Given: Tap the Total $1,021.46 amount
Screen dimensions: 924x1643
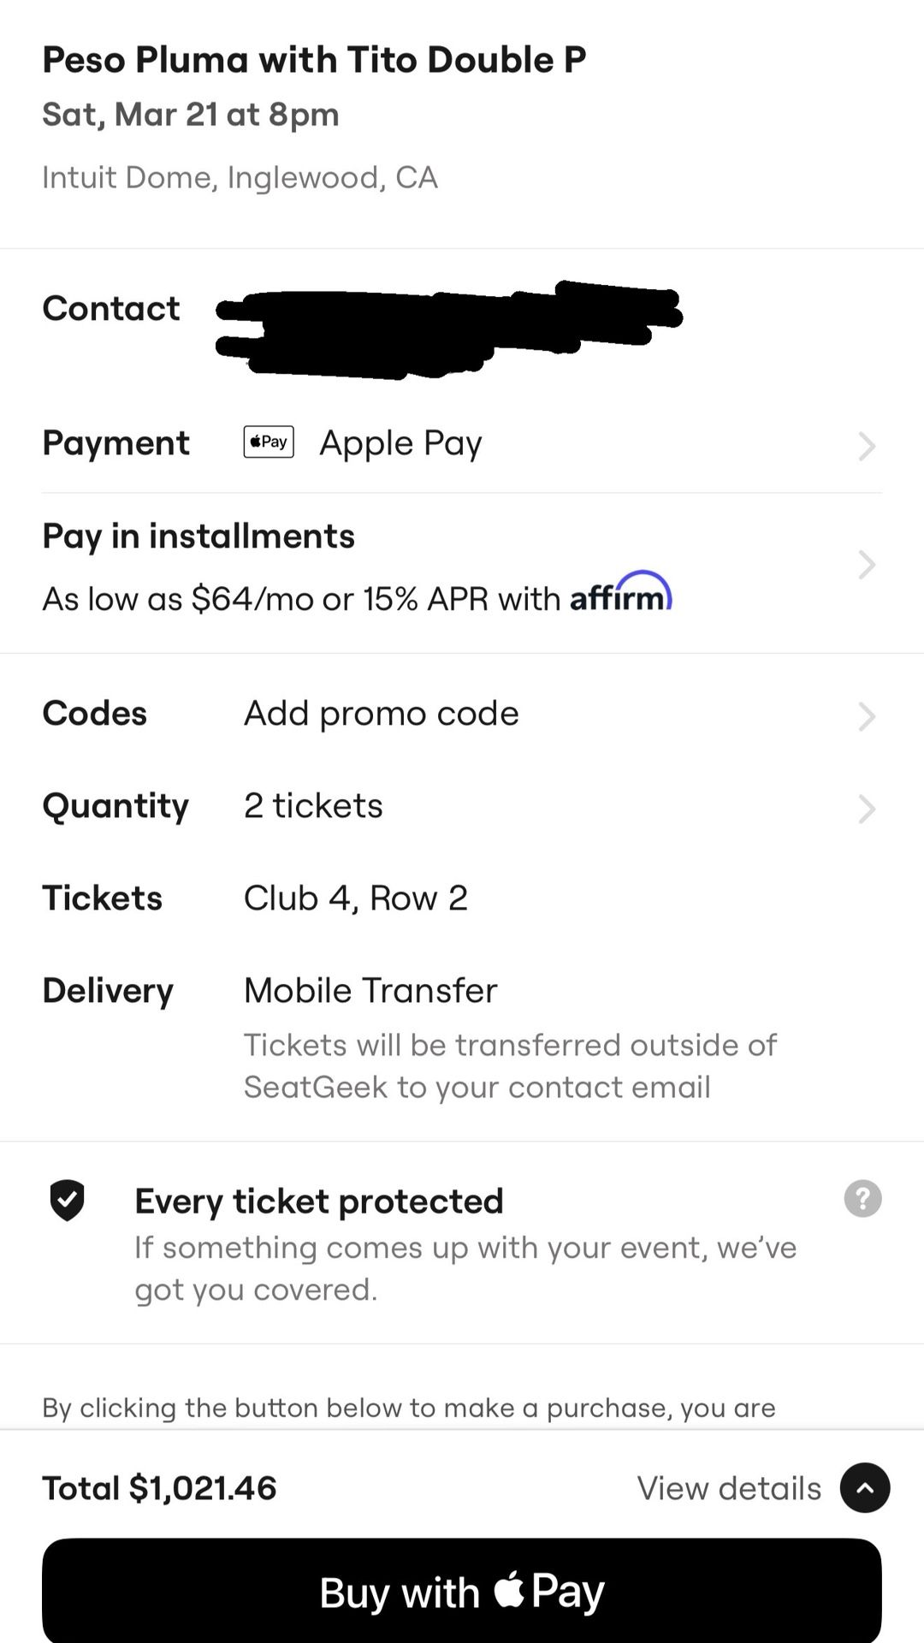Looking at the screenshot, I should [x=160, y=1488].
